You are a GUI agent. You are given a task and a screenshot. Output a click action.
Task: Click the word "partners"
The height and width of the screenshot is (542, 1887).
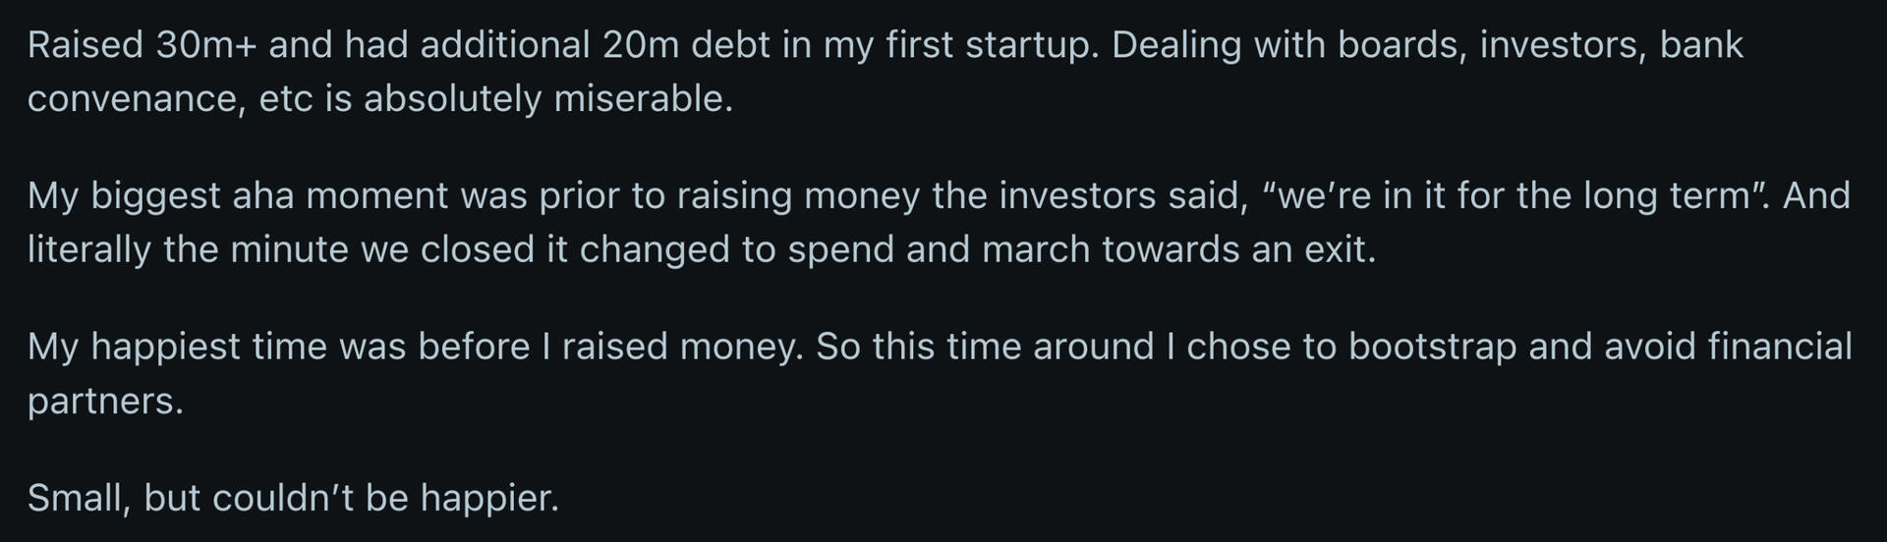coord(103,401)
